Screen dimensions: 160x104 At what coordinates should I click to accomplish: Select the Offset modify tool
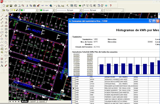(x=6, y=26)
